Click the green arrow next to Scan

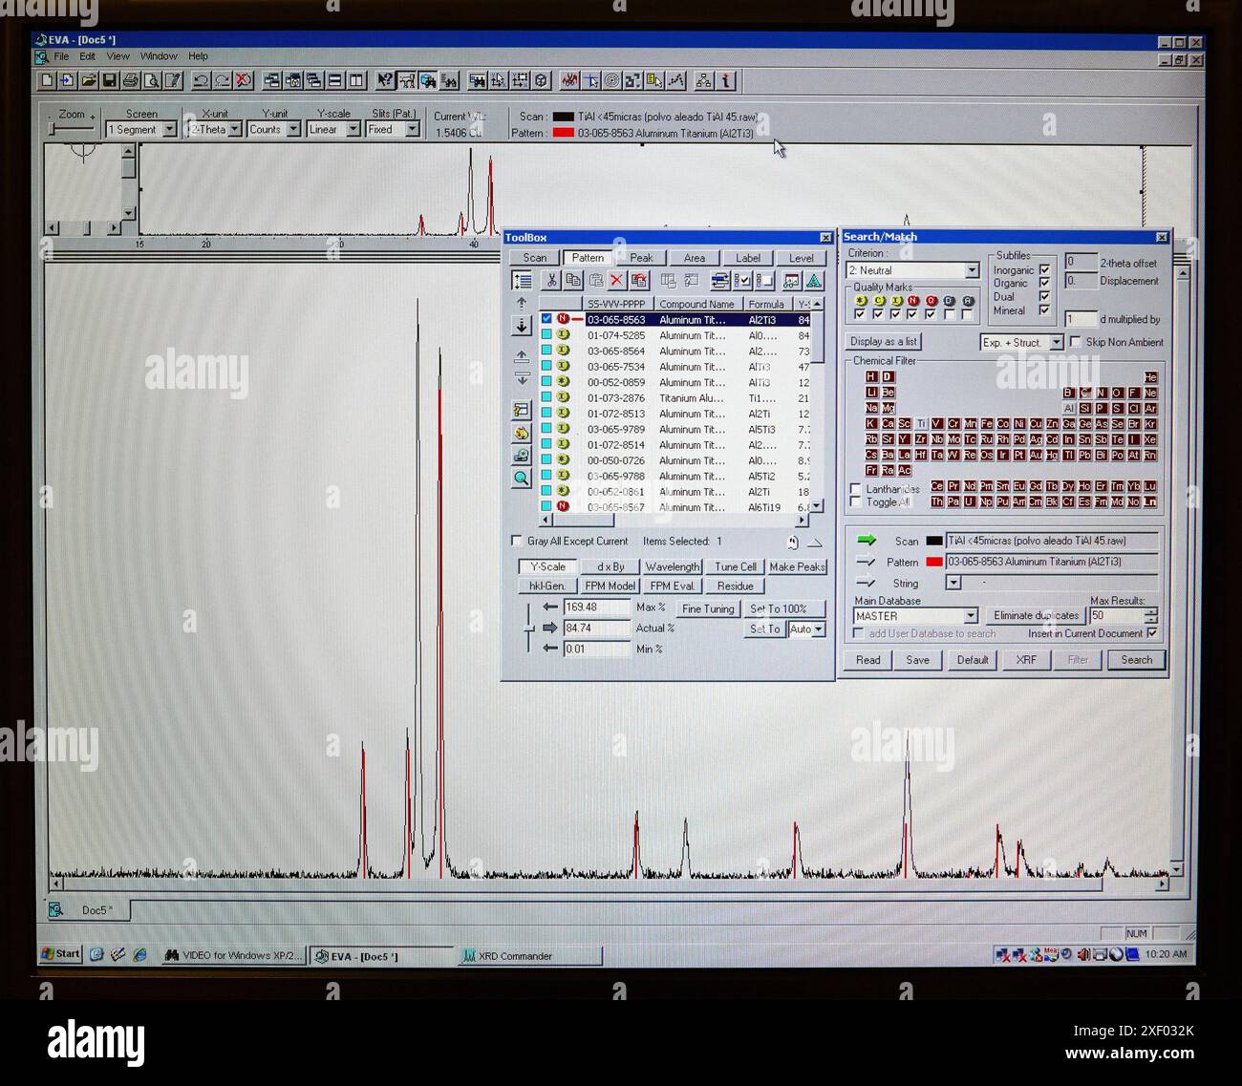tap(867, 541)
